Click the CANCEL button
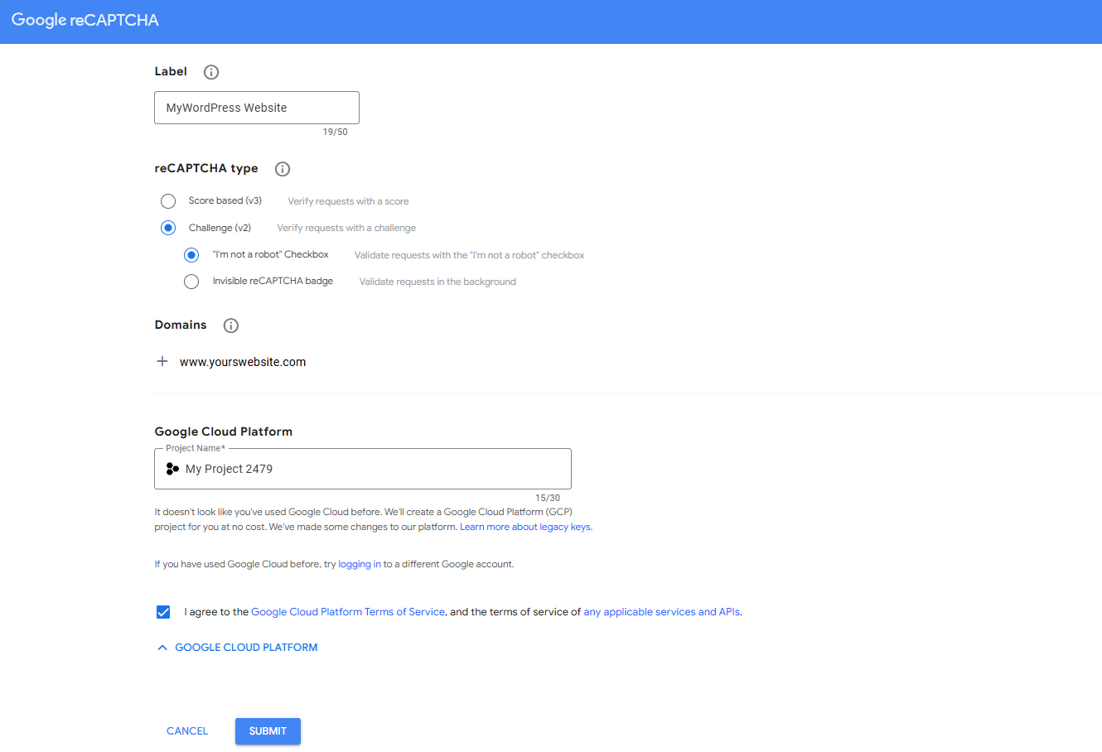This screenshot has height=752, width=1102. (x=187, y=731)
